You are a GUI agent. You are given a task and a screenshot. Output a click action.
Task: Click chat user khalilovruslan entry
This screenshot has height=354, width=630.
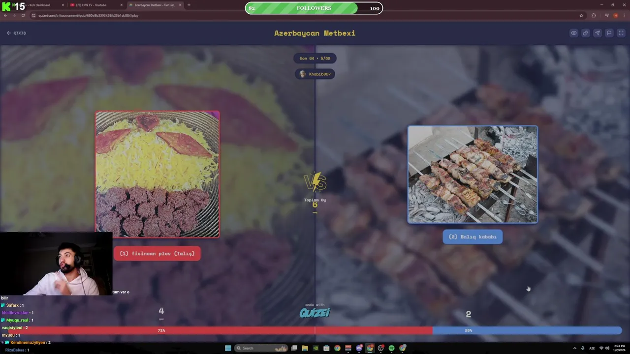(x=17, y=313)
